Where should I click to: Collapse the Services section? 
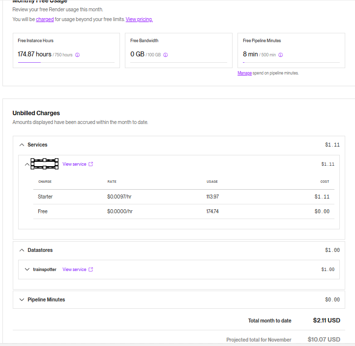(x=22, y=145)
